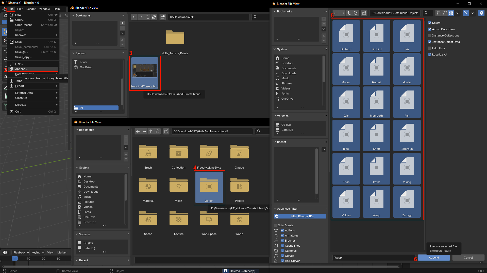Click the timeline horizontal scrollbar
The width and height of the screenshot is (487, 273).
(x=201, y=267)
